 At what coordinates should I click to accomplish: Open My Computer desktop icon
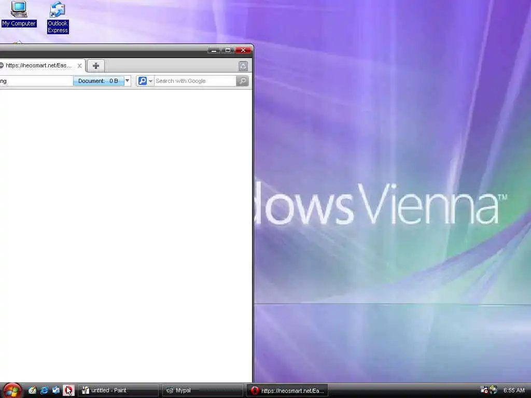pyautogui.click(x=19, y=14)
